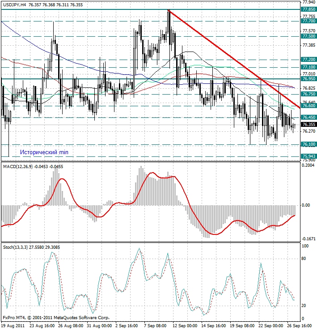This screenshot has height=329, width=317.
Task: Click the 26 Aug 08:00 time label
Action: click(71, 326)
